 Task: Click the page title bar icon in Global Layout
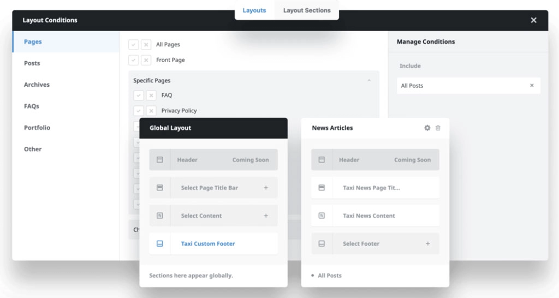[x=160, y=188]
